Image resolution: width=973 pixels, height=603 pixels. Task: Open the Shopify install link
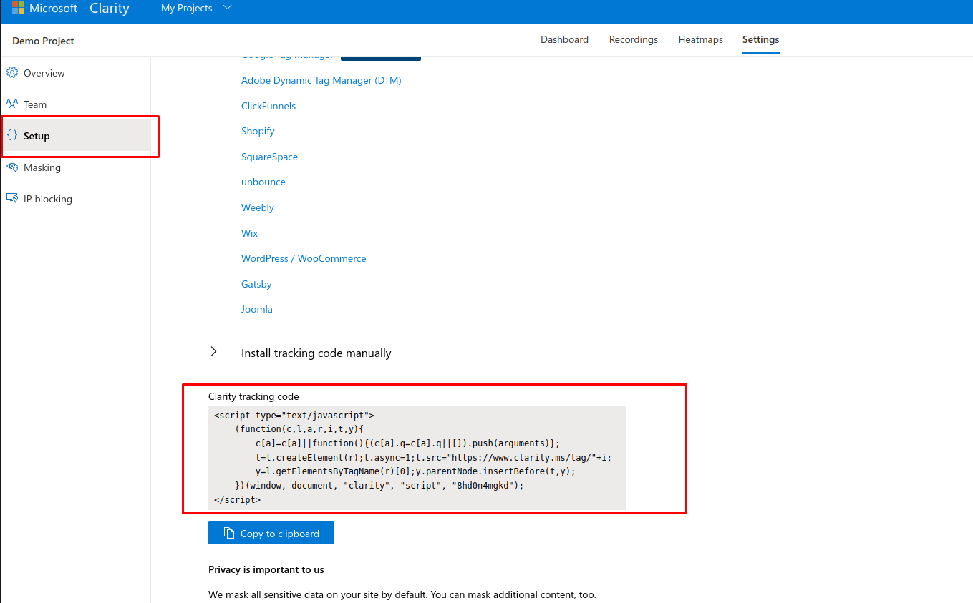point(258,132)
